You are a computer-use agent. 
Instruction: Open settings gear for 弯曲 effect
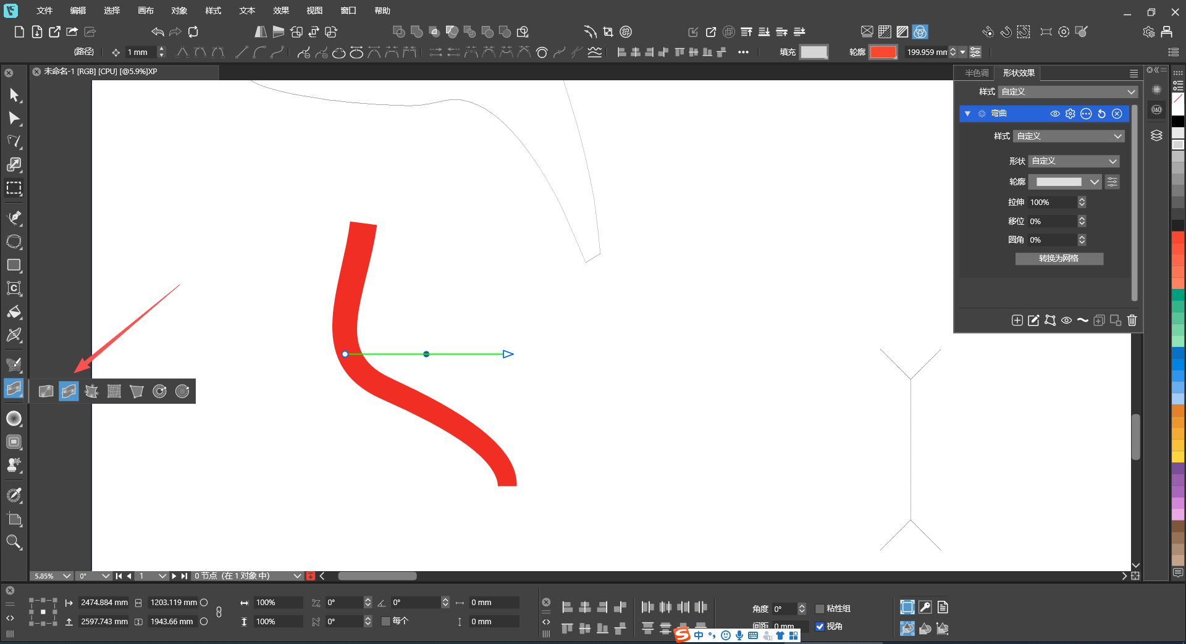pos(1070,114)
